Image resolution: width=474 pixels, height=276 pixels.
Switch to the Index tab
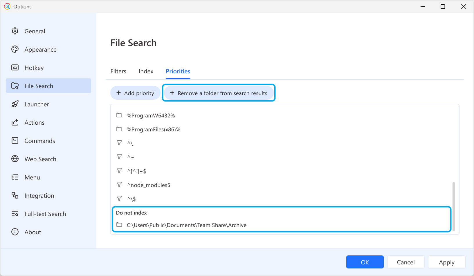[146, 71]
